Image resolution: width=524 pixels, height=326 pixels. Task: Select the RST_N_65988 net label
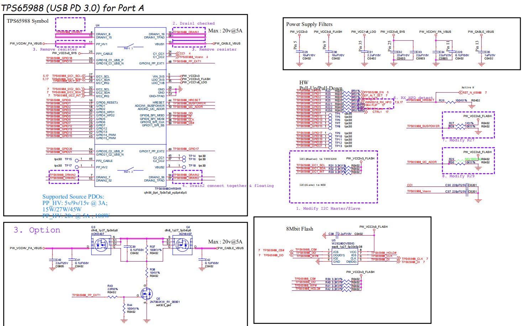(472, 93)
